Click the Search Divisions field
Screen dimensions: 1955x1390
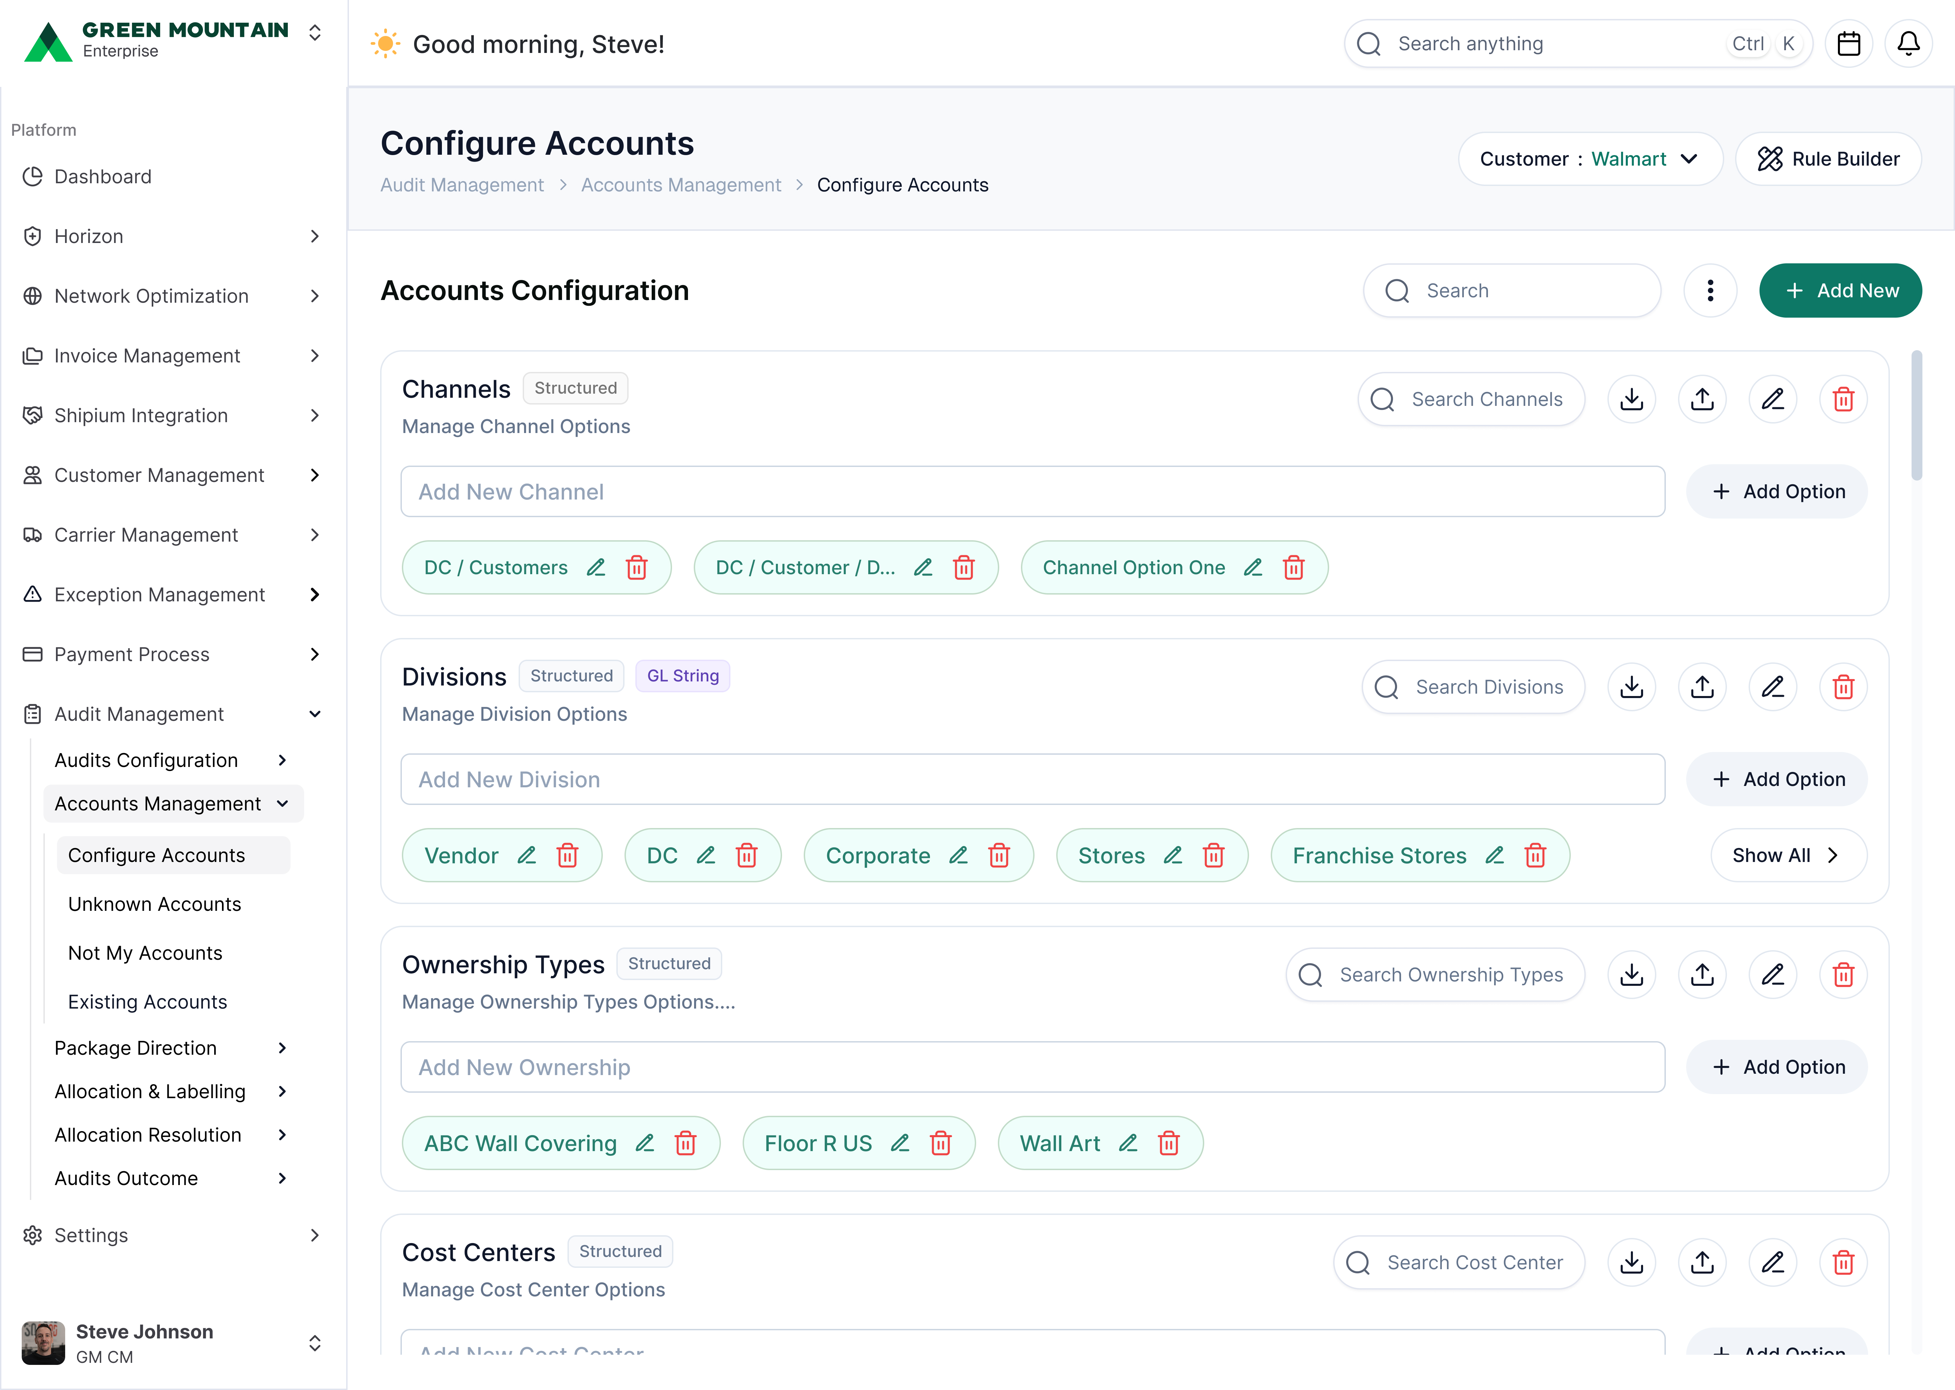pos(1473,687)
